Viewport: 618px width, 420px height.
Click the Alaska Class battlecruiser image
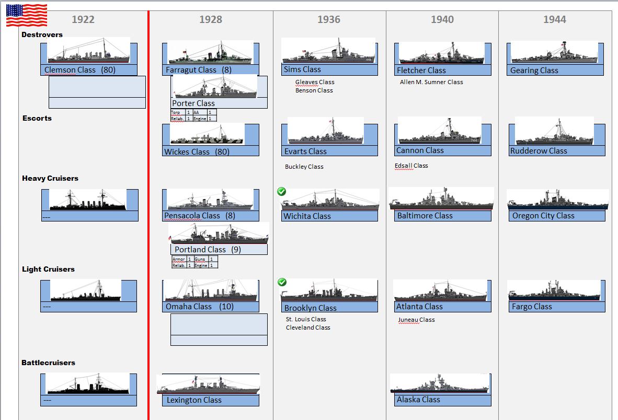[x=439, y=384]
